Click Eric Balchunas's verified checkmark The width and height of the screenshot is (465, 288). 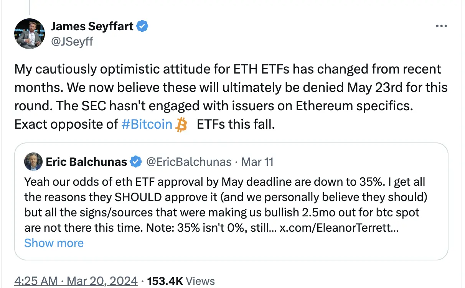[x=135, y=162]
